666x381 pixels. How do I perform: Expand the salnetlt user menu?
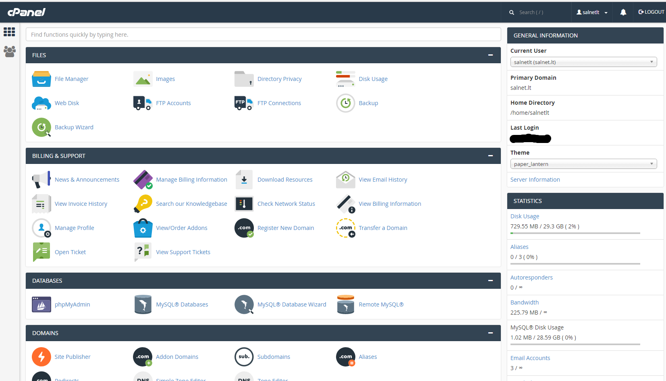(592, 12)
